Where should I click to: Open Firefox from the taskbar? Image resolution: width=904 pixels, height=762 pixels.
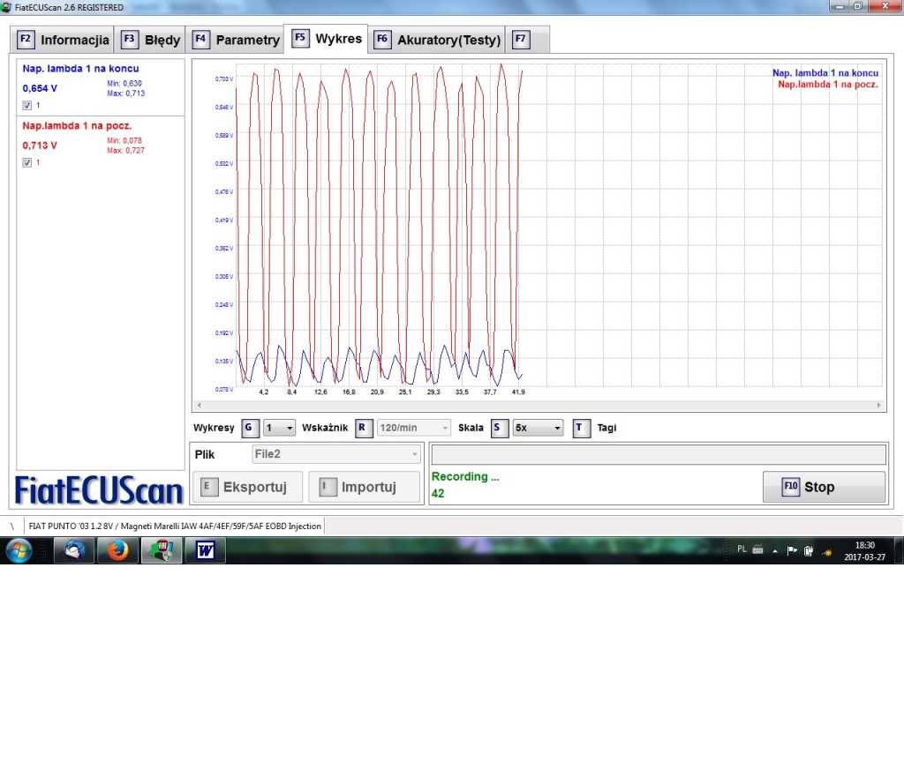point(117,550)
